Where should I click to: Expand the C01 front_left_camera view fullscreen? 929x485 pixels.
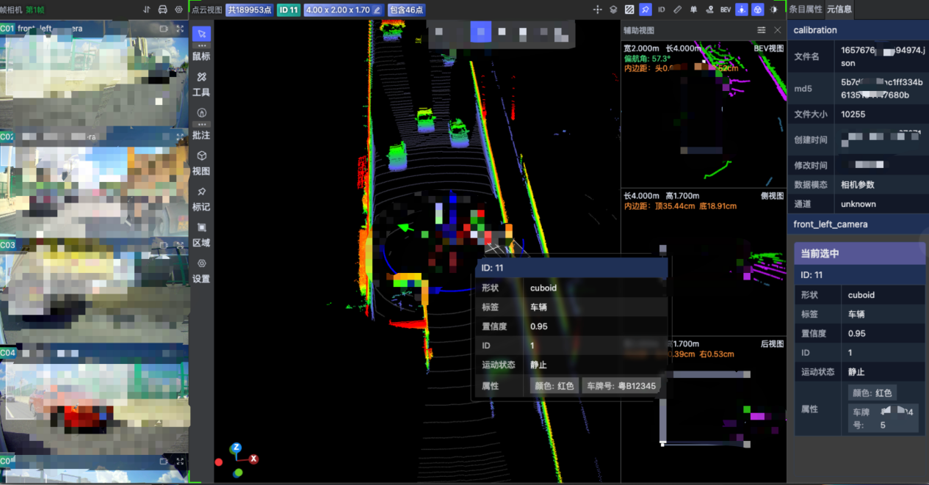[180, 29]
